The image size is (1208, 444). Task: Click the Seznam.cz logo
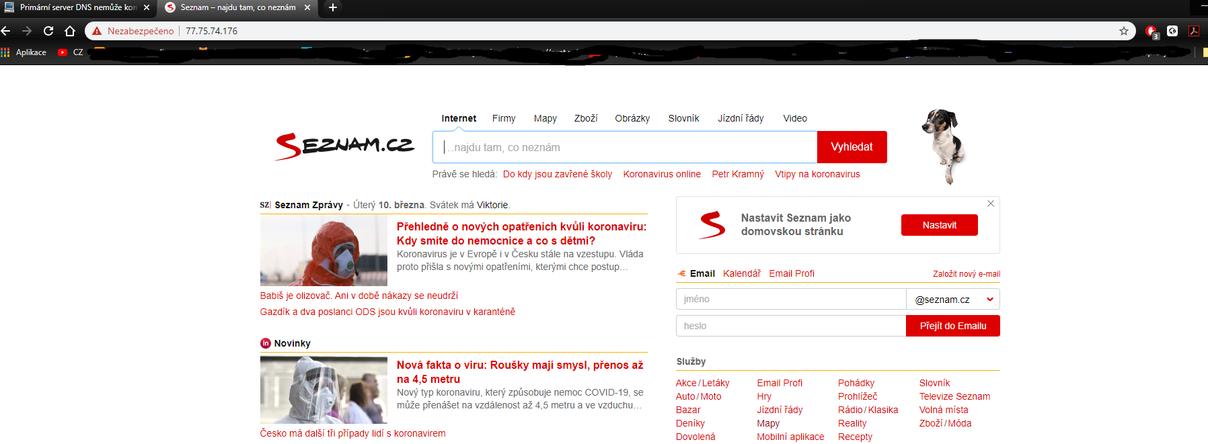click(344, 146)
